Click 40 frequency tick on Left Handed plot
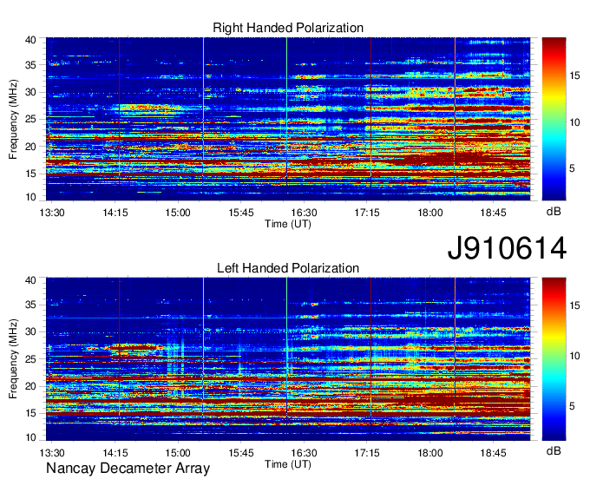 point(30,280)
